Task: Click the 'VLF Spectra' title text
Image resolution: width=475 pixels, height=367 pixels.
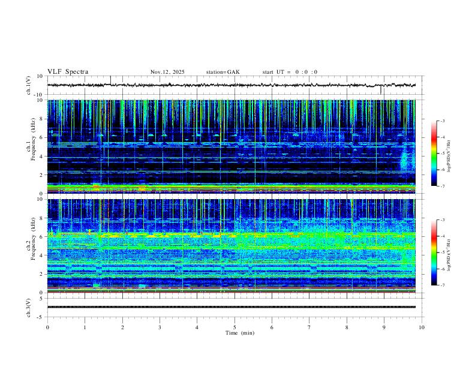Action: click(68, 72)
